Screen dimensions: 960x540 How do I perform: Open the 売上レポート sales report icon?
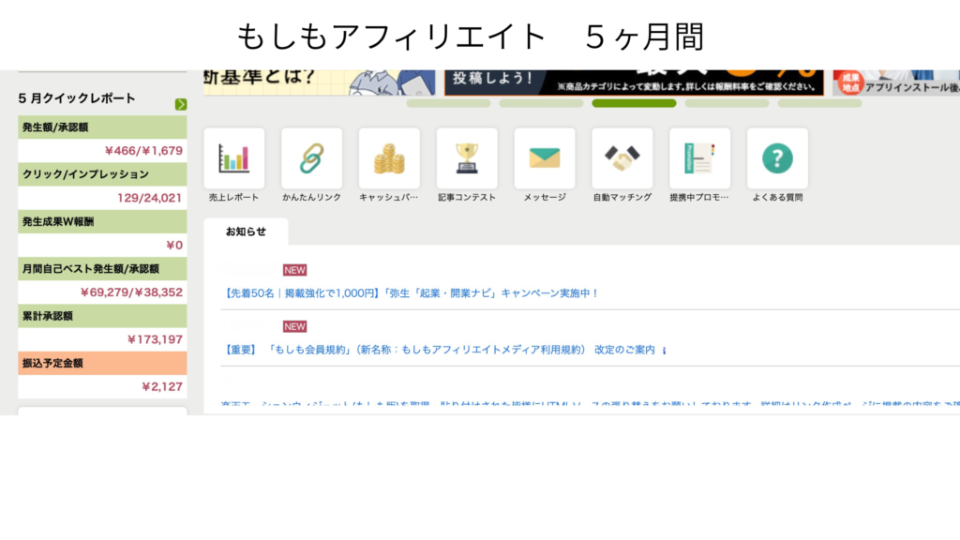click(233, 158)
